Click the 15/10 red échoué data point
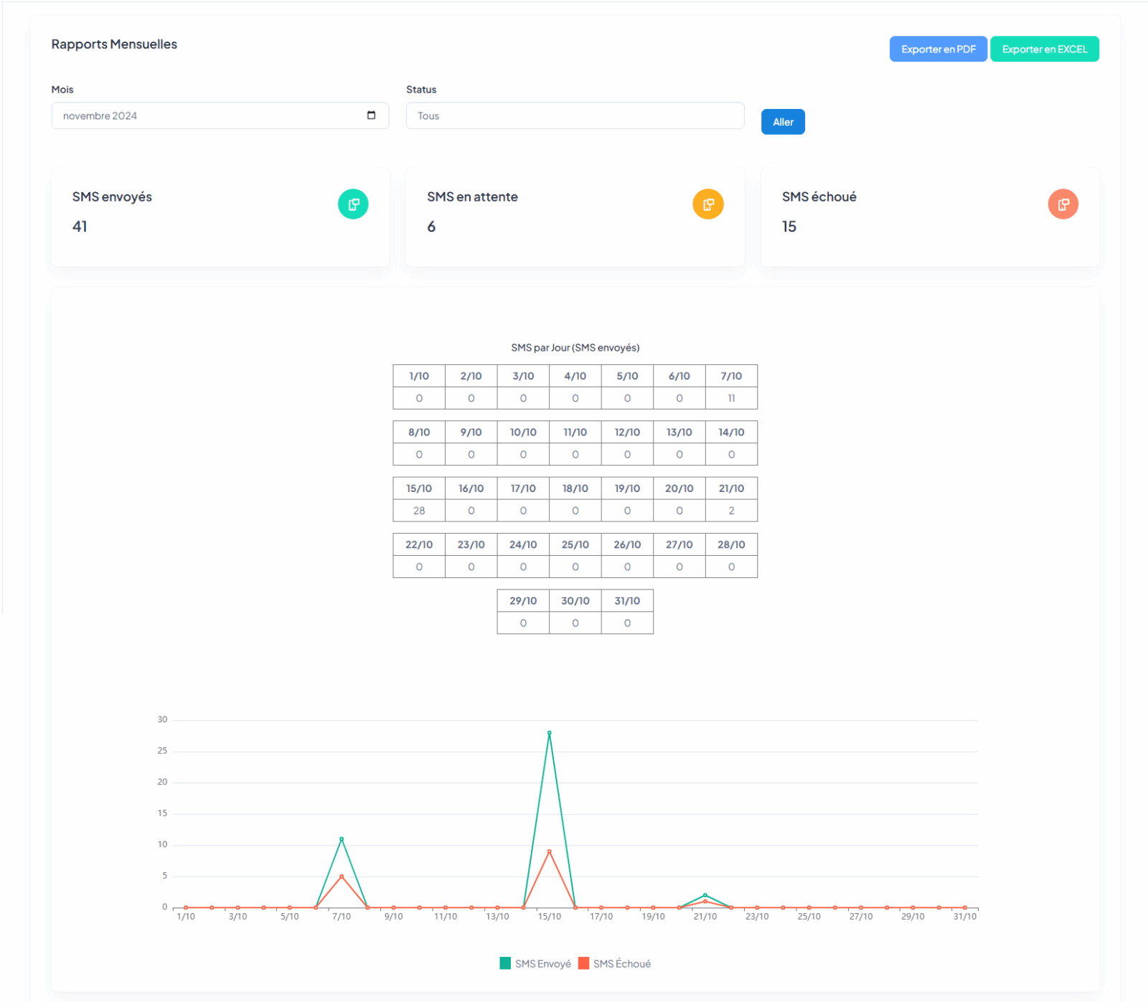Image resolution: width=1148 pixels, height=1002 pixels. [x=550, y=851]
